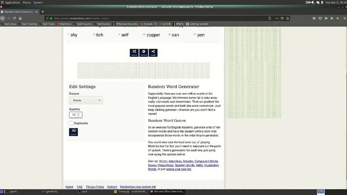Image resolution: width=347 pixels, height=195 pixels.
Task: Open the Places menu
Action: click(27, 2)
